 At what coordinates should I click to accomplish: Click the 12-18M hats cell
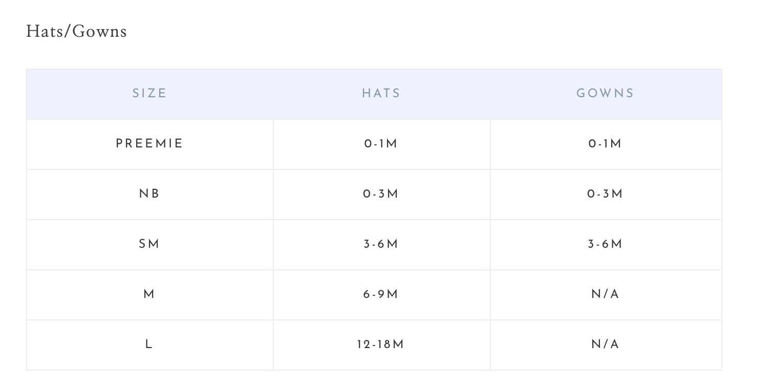pyautogui.click(x=381, y=345)
